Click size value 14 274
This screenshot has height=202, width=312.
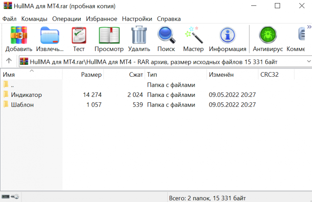pos(92,95)
